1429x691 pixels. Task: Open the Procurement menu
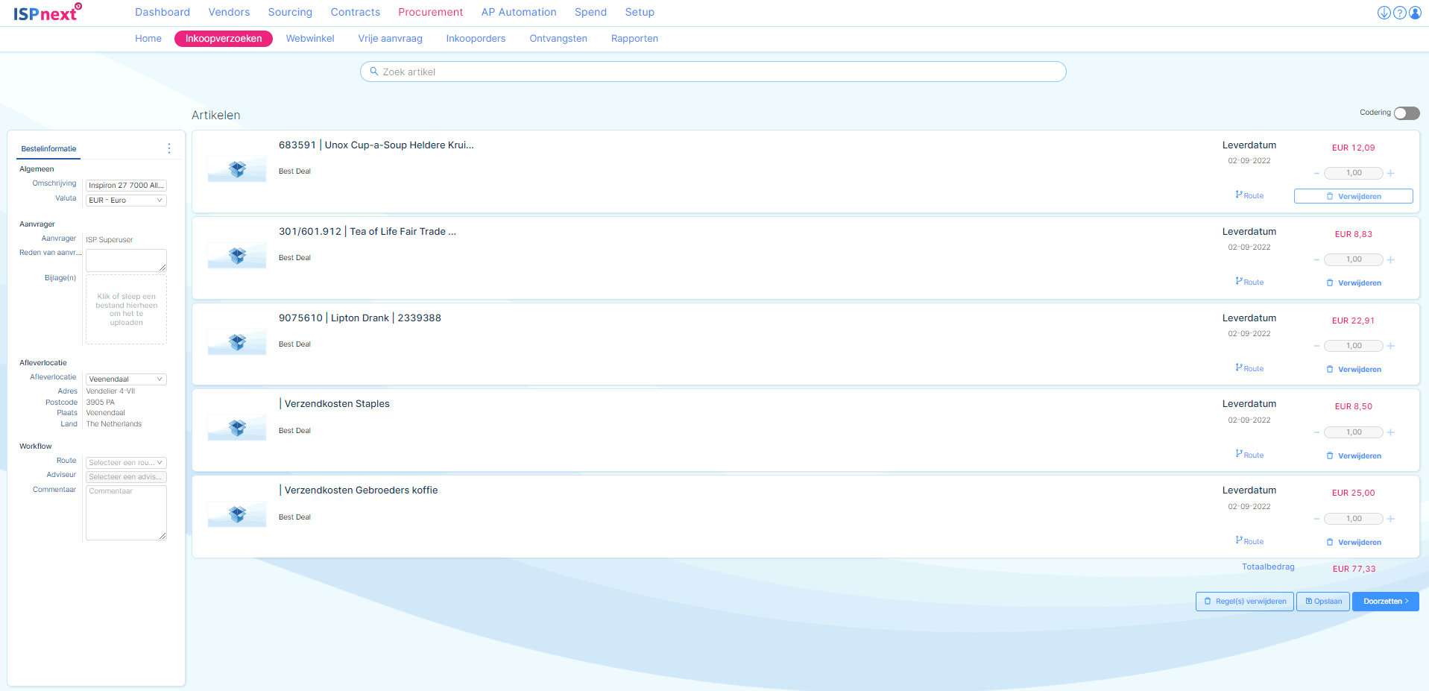(430, 12)
